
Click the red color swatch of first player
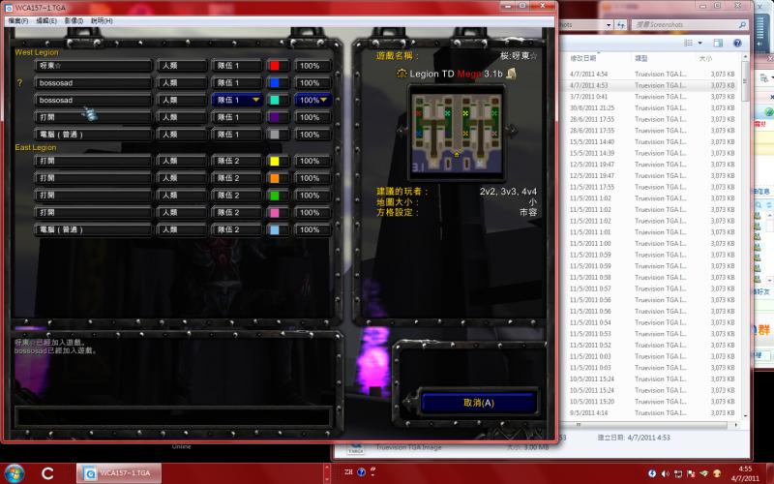(x=275, y=66)
